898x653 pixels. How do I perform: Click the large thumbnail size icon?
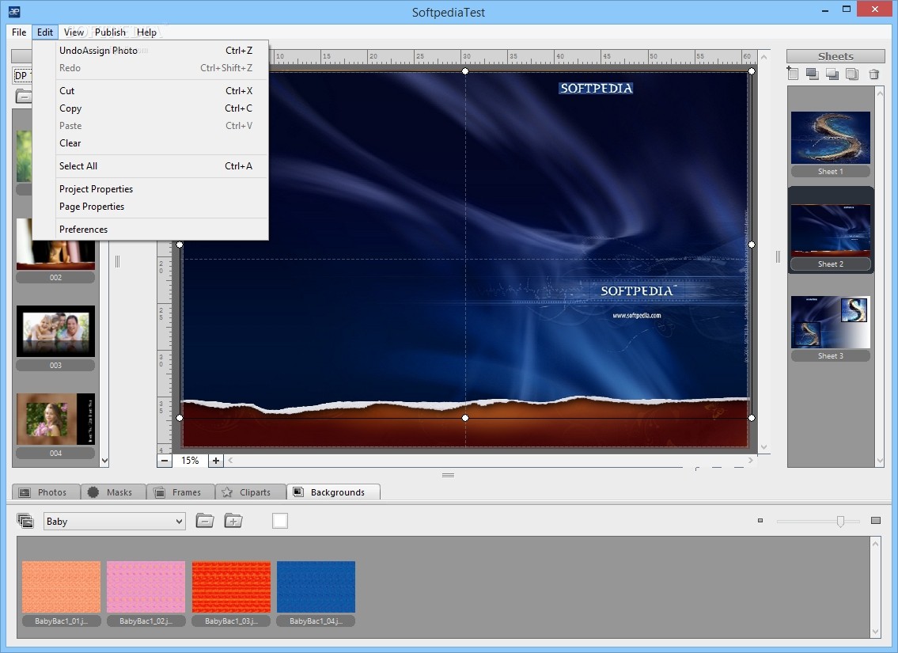click(876, 521)
